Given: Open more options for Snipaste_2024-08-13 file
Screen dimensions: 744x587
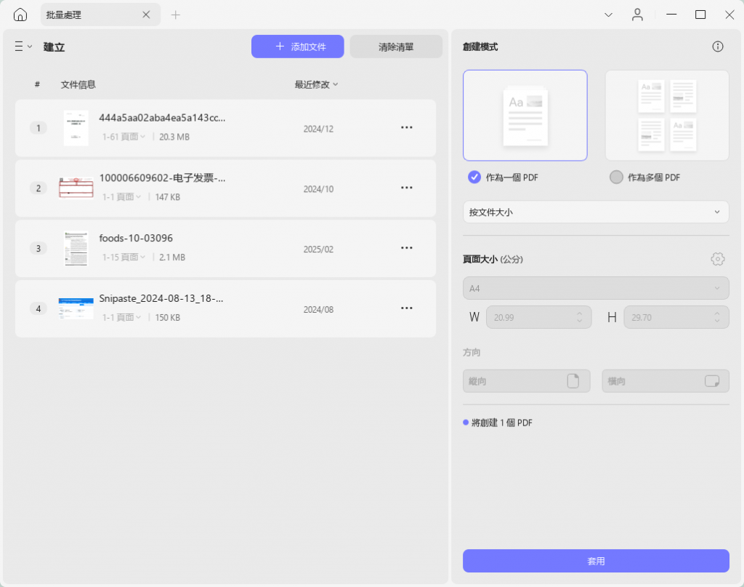Looking at the screenshot, I should pyautogui.click(x=407, y=308).
